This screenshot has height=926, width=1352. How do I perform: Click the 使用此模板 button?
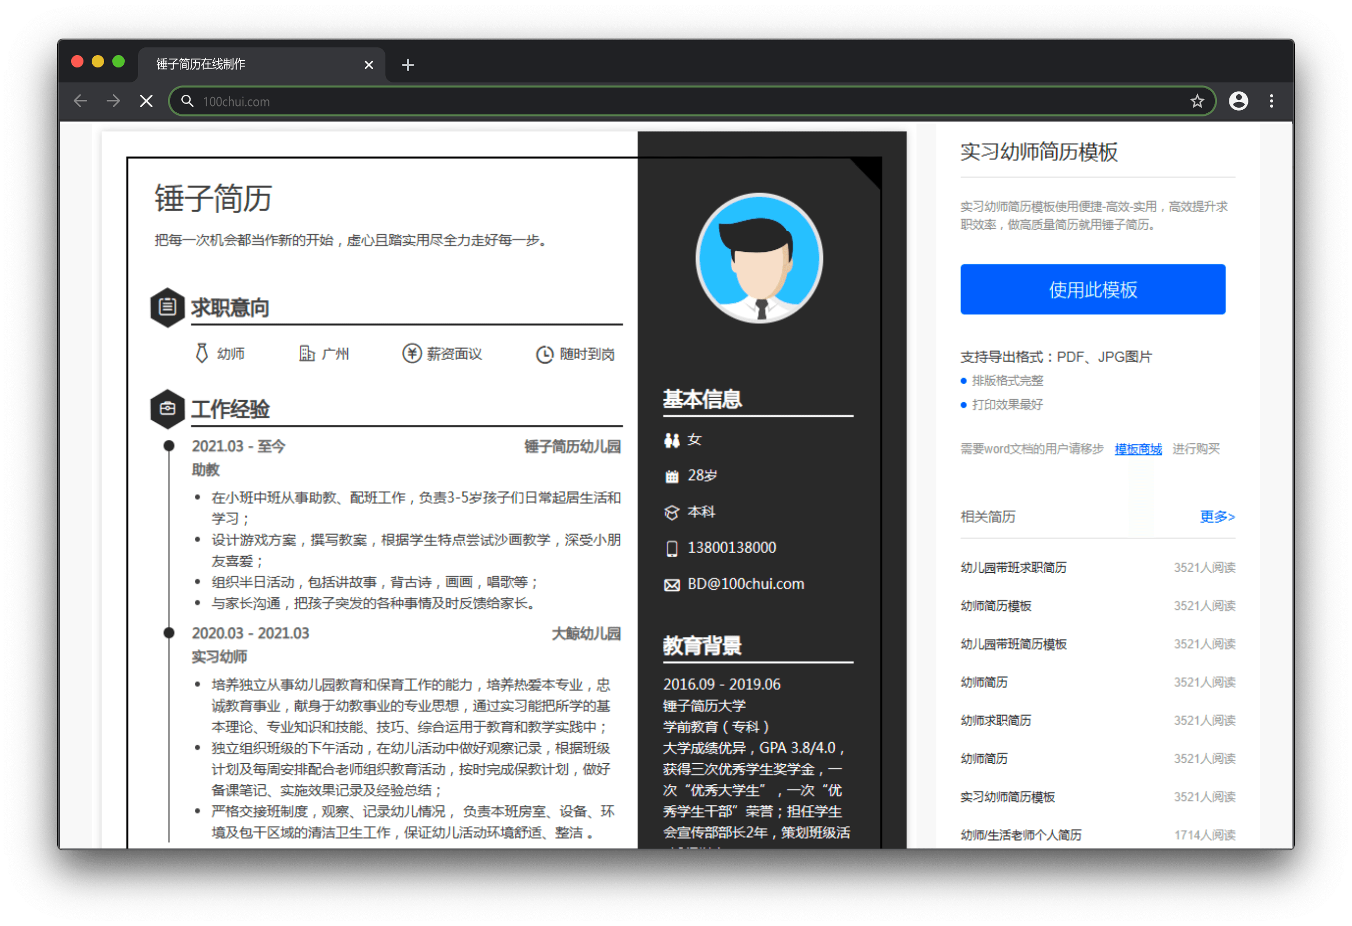1092,289
